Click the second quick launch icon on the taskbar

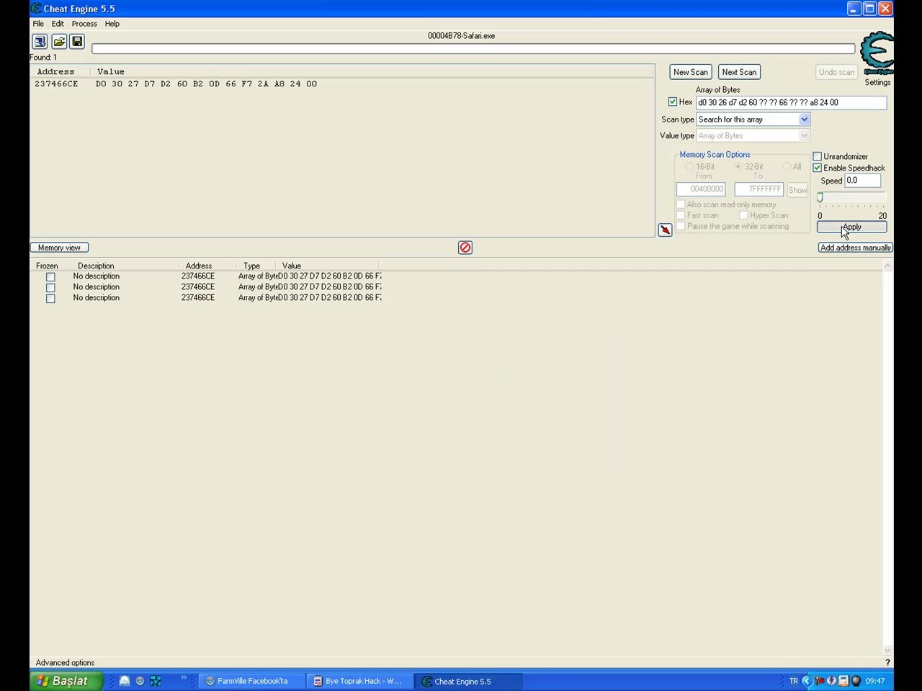pos(140,681)
